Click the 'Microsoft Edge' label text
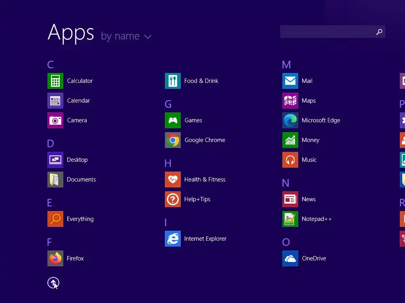 tap(321, 120)
